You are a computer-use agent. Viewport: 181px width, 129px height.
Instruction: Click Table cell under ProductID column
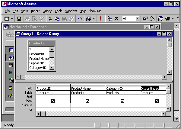pyautogui.click(x=53, y=93)
